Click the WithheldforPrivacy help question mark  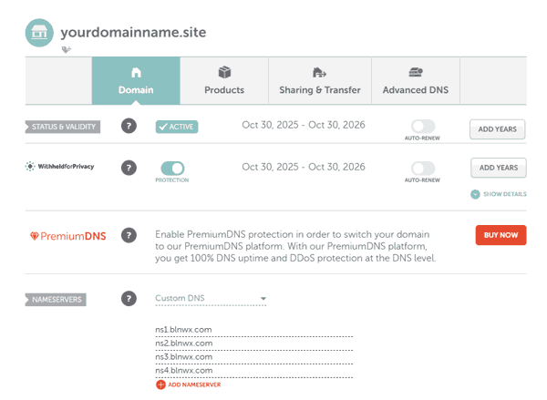[x=129, y=168]
